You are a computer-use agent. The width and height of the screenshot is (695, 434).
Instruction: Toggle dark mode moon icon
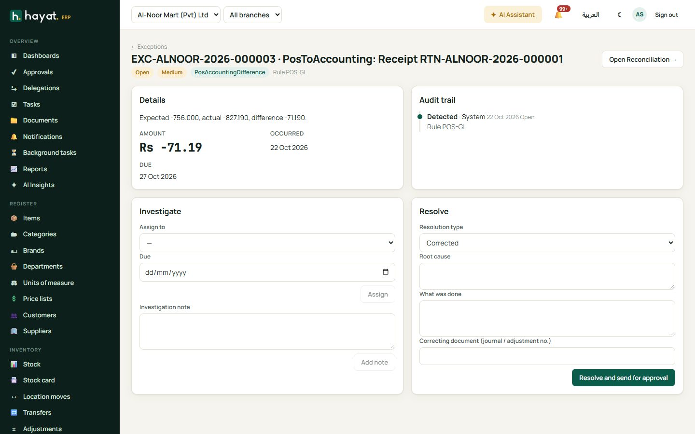coord(620,15)
